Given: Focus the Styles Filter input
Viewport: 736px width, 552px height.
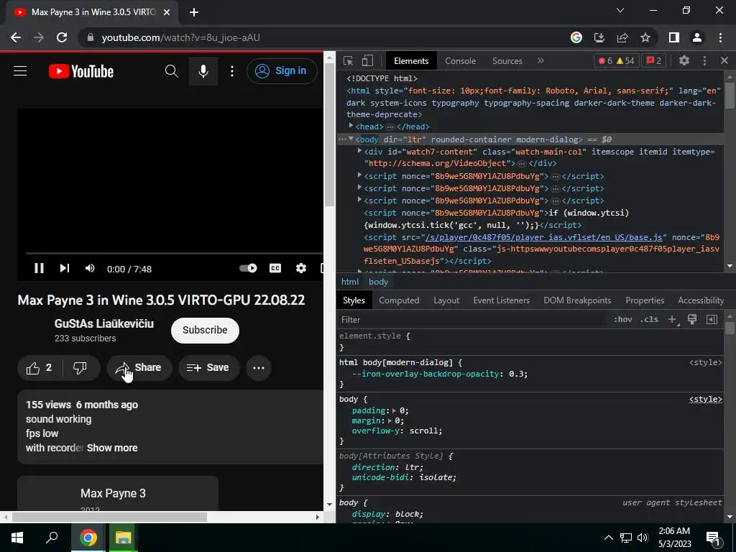Looking at the screenshot, I should click(x=471, y=320).
